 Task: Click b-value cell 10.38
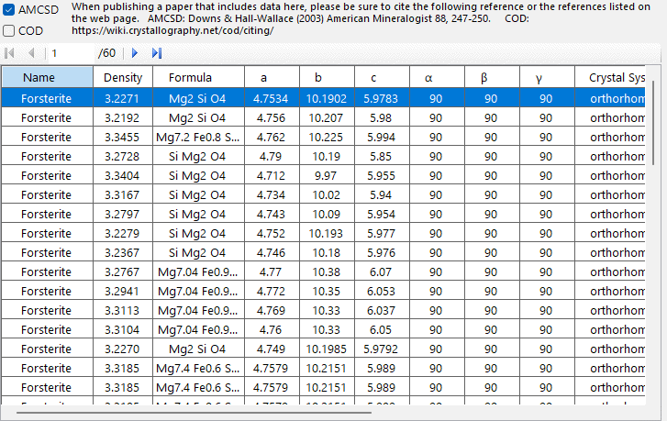(x=327, y=271)
